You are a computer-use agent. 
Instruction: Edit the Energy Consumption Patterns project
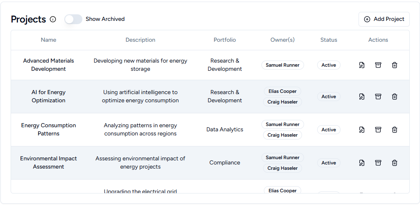pyautogui.click(x=362, y=130)
